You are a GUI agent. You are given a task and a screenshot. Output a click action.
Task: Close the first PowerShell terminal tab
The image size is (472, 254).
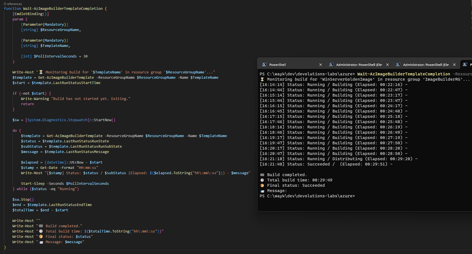click(321, 65)
